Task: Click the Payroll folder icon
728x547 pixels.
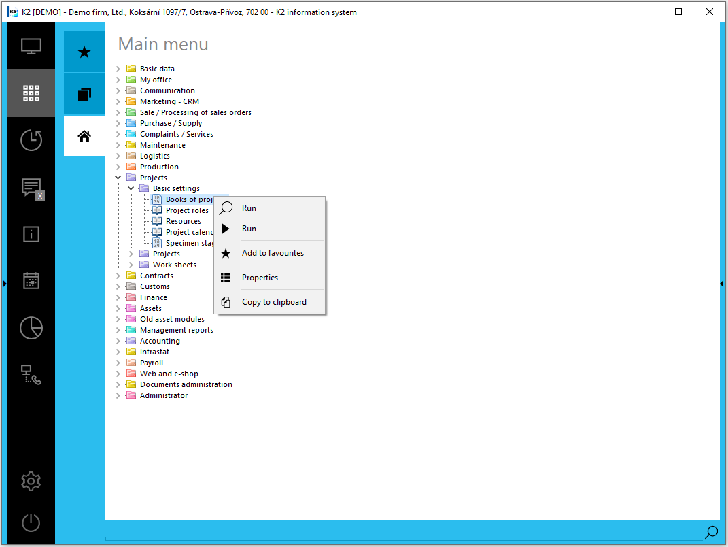Action: 131,363
